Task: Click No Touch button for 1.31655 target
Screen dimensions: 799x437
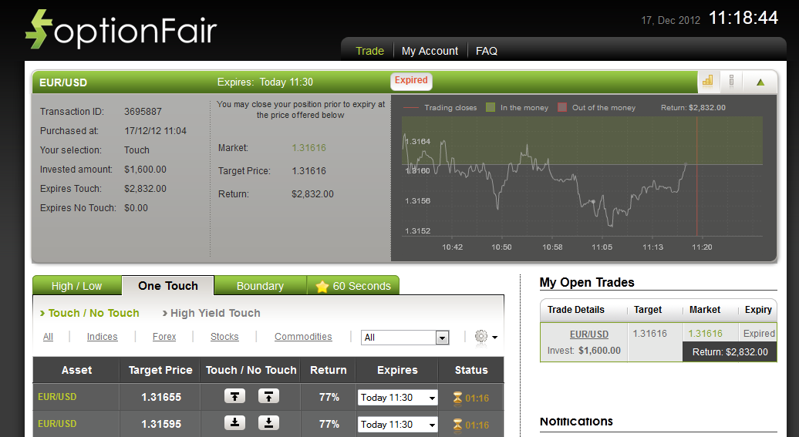Action: (268, 396)
